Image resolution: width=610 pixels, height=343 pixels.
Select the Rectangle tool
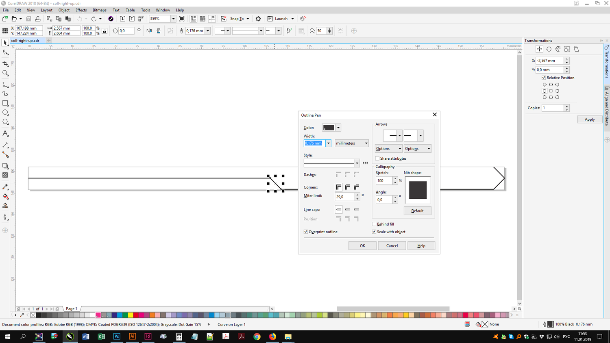[x=5, y=103]
